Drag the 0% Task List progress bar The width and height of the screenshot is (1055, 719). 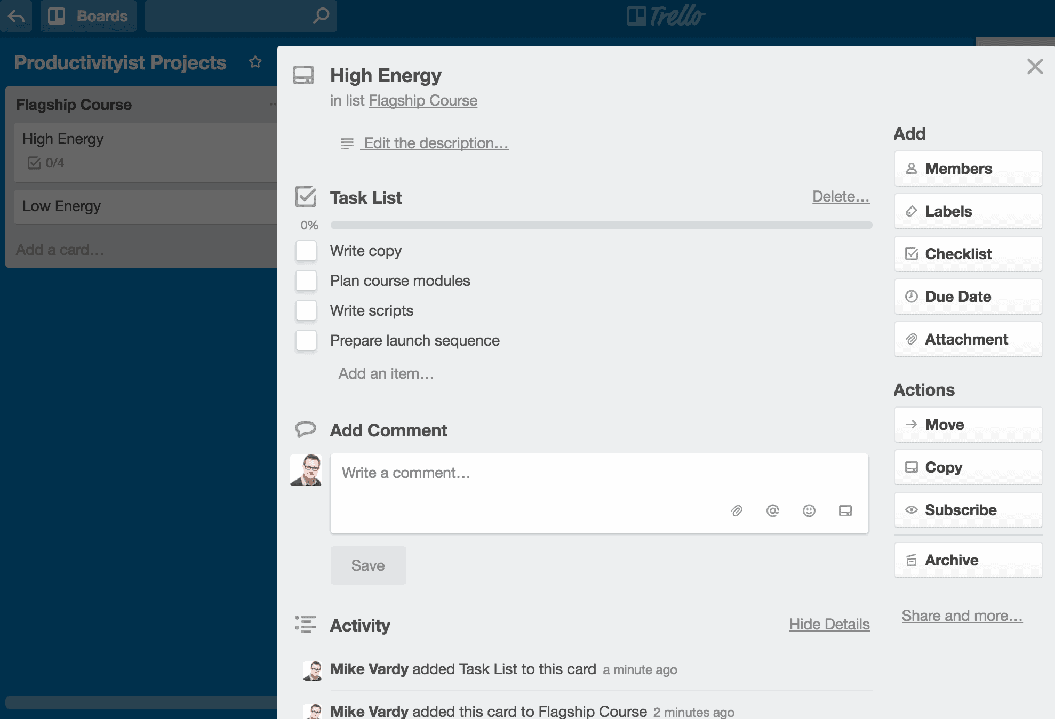tap(601, 225)
